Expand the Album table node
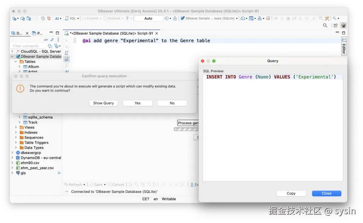The width and height of the screenshot is (363, 223). (x=19, y=67)
